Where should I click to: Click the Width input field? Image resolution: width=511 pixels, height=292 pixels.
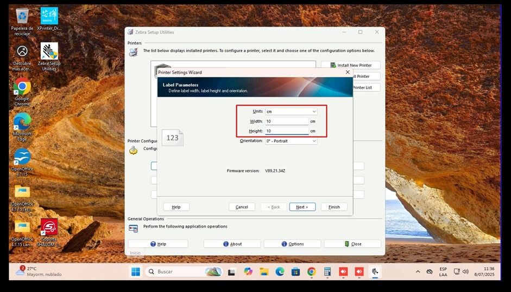pos(286,121)
